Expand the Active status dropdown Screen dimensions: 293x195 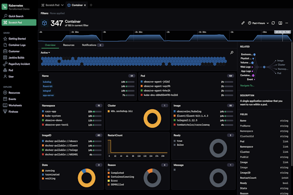tap(45, 53)
